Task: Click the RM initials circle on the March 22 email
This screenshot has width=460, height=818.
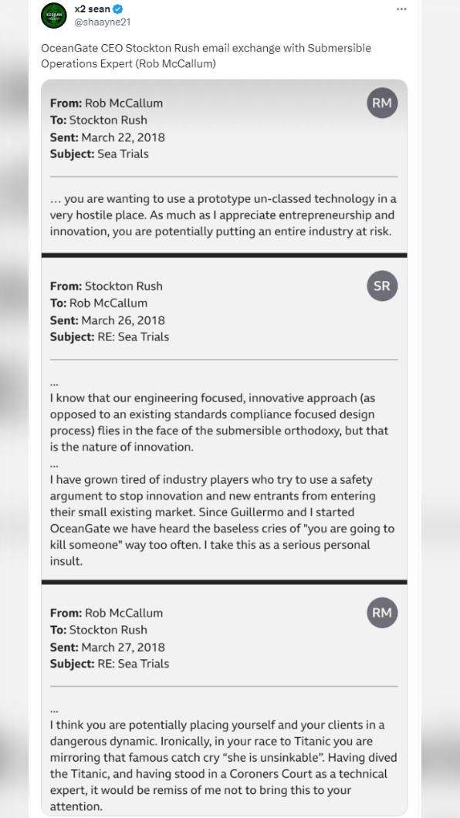Action: coord(382,103)
